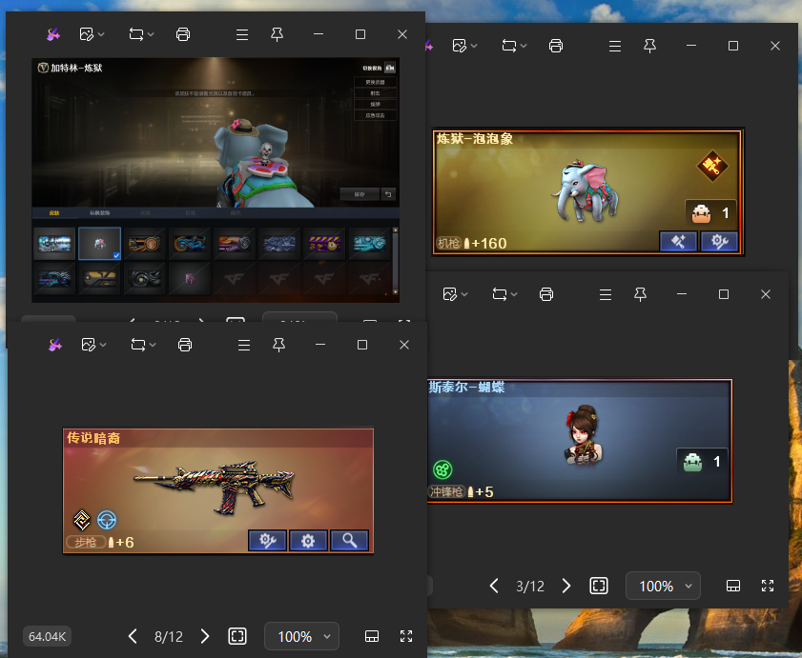The height and width of the screenshot is (658, 802).
Task: Click print icon in the elephant card window
Action: (x=556, y=46)
